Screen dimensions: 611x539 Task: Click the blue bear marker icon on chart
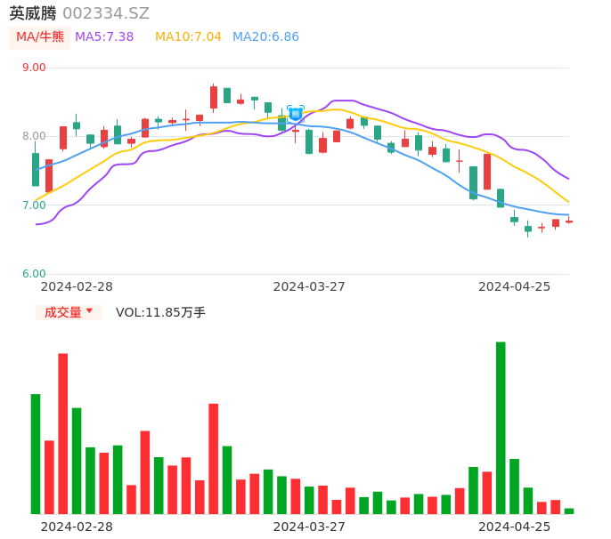pos(296,114)
